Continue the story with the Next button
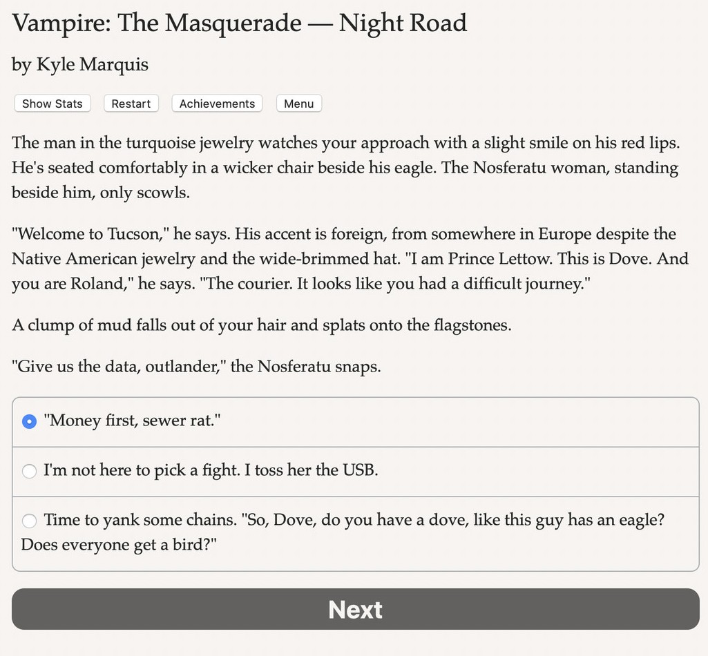The height and width of the screenshot is (656, 708). 355,609
